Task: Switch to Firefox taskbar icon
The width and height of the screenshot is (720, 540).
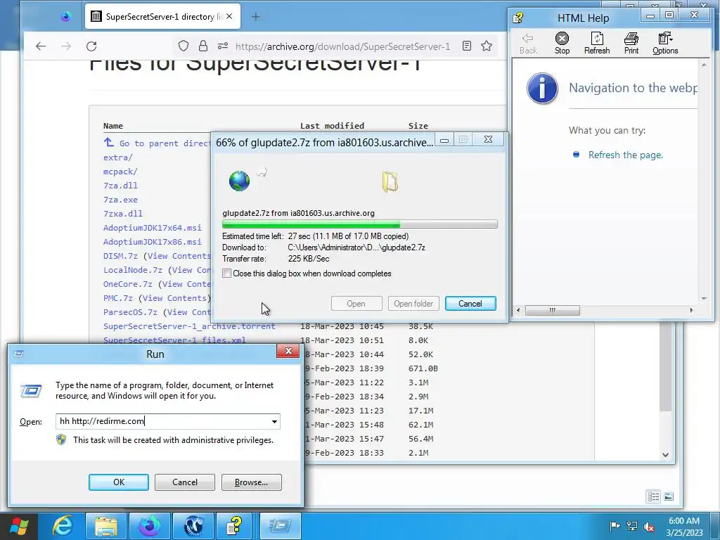Action: click(x=150, y=526)
